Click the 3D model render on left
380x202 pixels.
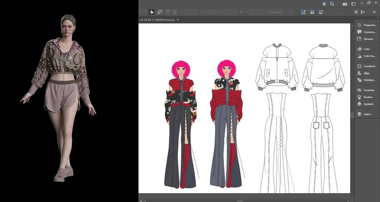point(58,98)
